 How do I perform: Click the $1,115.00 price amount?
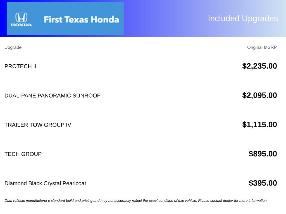(259, 125)
